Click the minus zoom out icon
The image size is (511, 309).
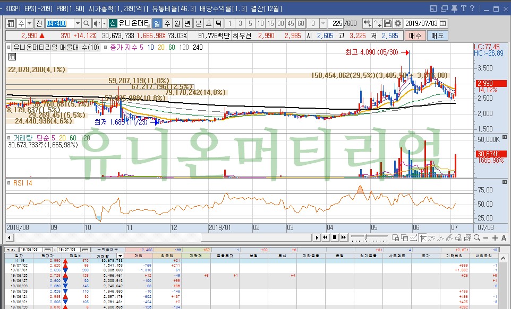486,238
